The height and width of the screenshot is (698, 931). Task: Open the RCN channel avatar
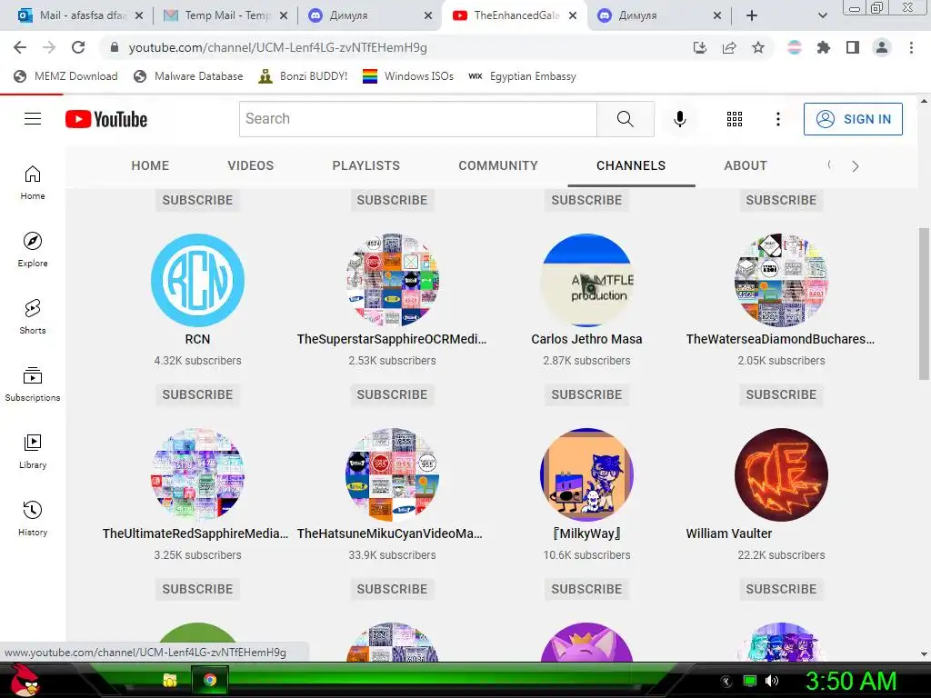click(197, 280)
